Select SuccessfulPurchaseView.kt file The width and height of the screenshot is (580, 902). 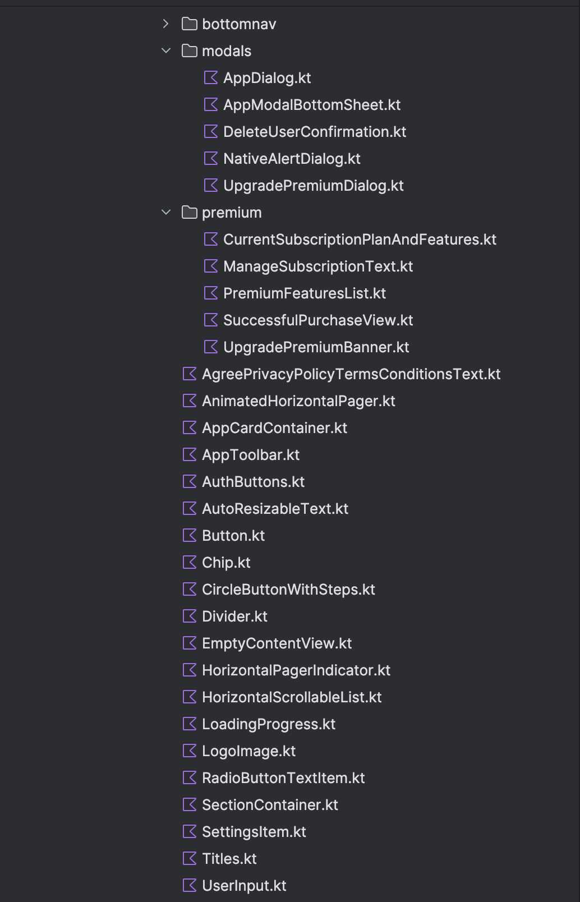tap(318, 320)
